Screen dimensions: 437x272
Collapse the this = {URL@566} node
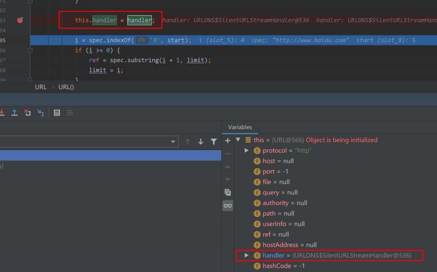(x=238, y=139)
